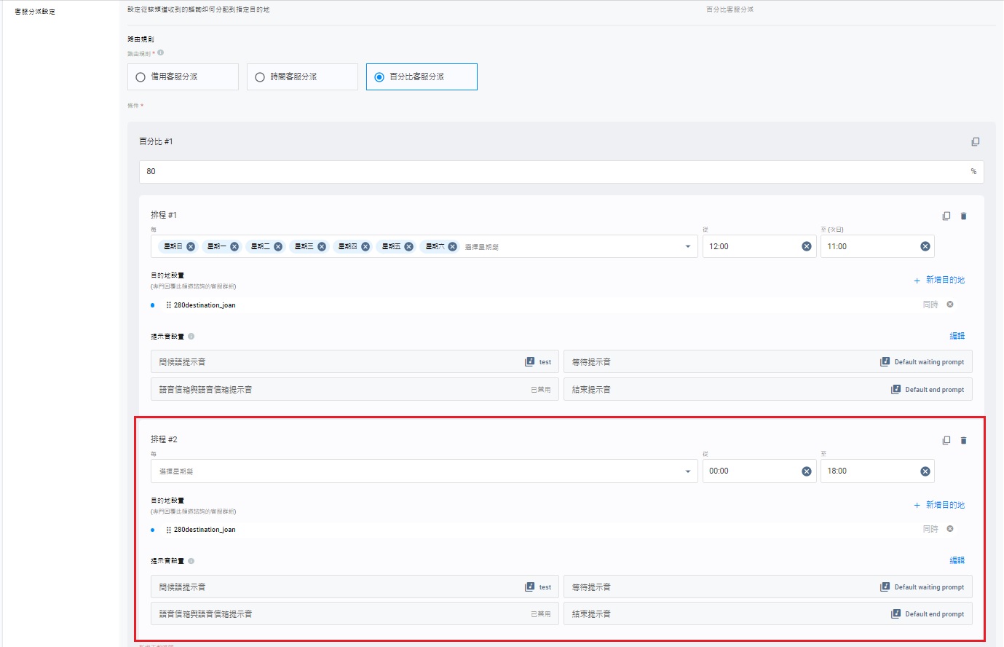Show 提示音設置 info in 排程 #2

(x=191, y=561)
